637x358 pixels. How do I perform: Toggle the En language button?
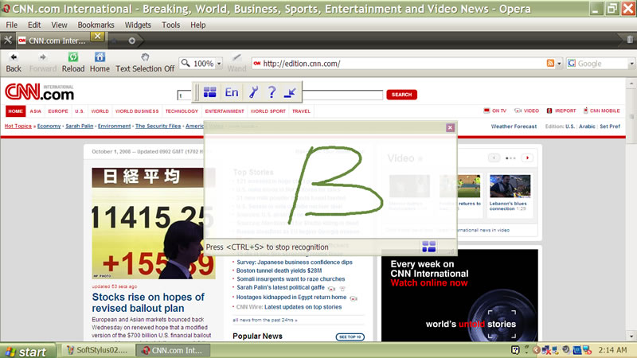click(x=232, y=92)
